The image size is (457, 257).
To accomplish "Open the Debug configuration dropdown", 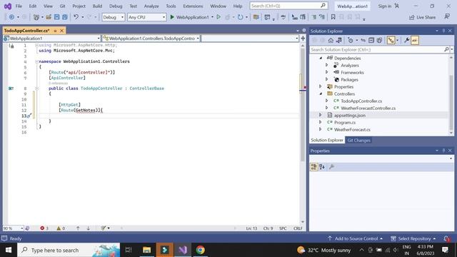I will click(114, 17).
